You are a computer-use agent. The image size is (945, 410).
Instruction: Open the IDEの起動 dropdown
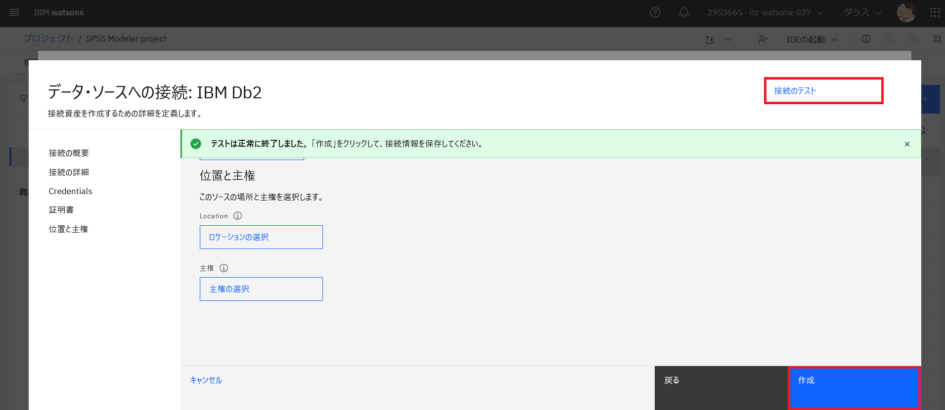(811, 39)
